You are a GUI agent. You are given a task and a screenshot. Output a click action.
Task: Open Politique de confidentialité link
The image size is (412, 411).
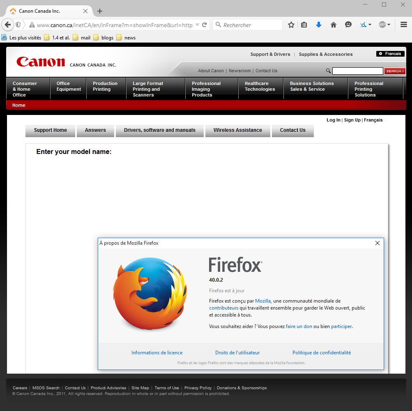pyautogui.click(x=322, y=353)
